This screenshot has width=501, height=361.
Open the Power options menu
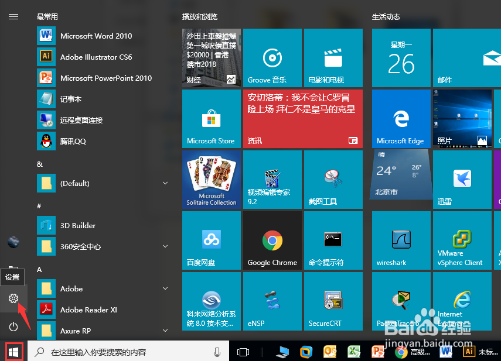[x=13, y=326]
